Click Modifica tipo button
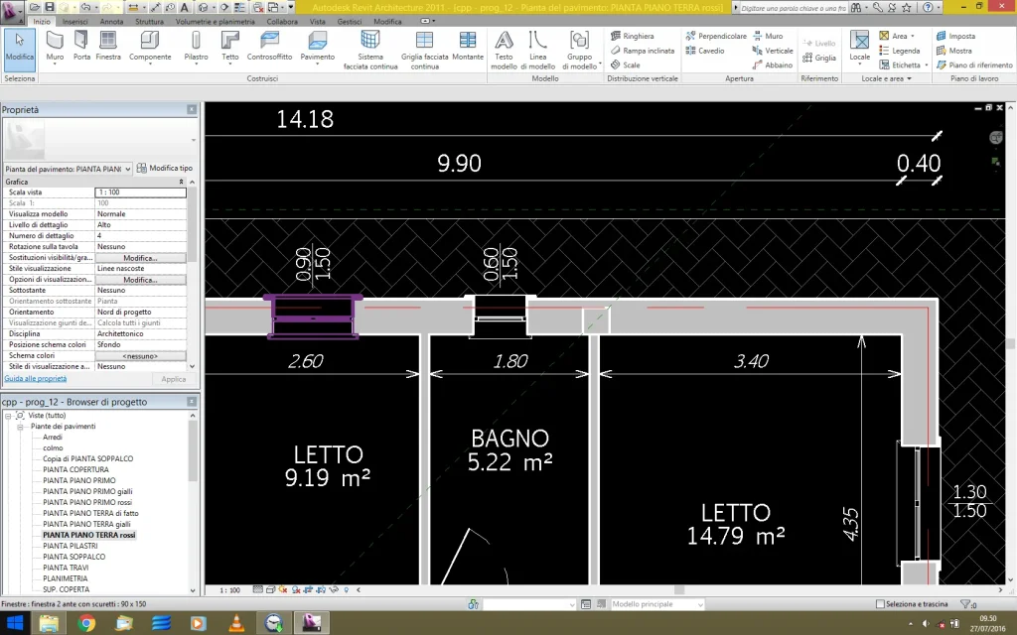Image resolution: width=1017 pixels, height=635 pixels. [164, 169]
